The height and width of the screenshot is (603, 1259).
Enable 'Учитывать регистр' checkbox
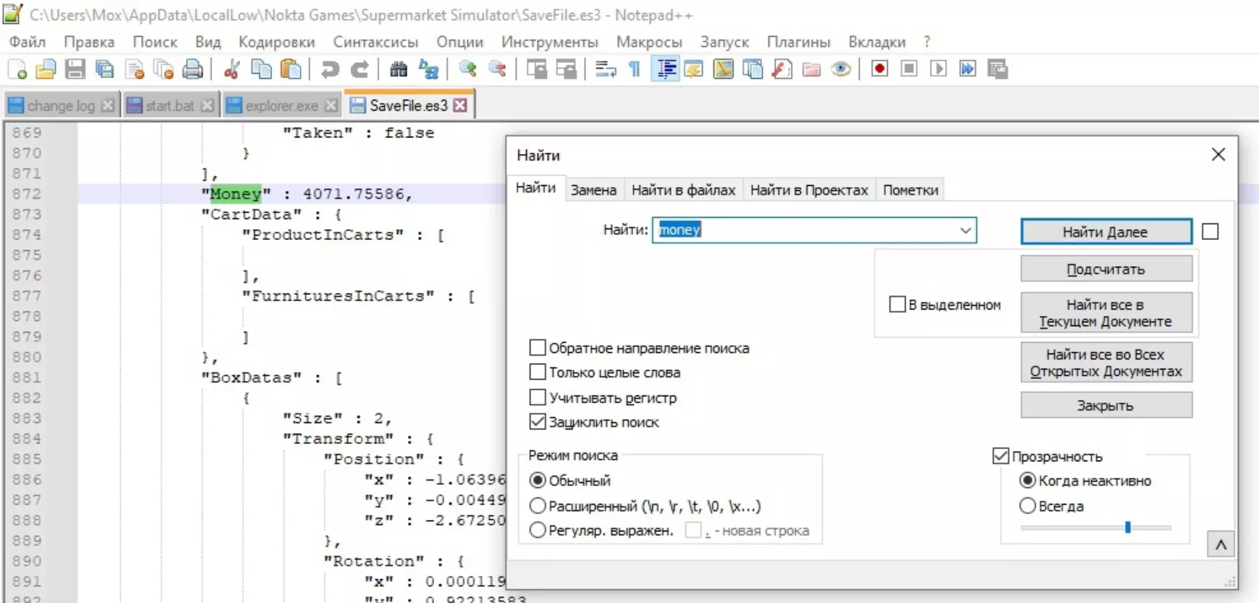coord(538,398)
